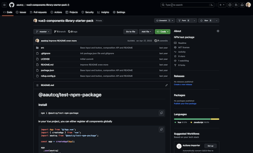Copy the npm install command
This screenshot has height=153, width=253.
(162, 113)
